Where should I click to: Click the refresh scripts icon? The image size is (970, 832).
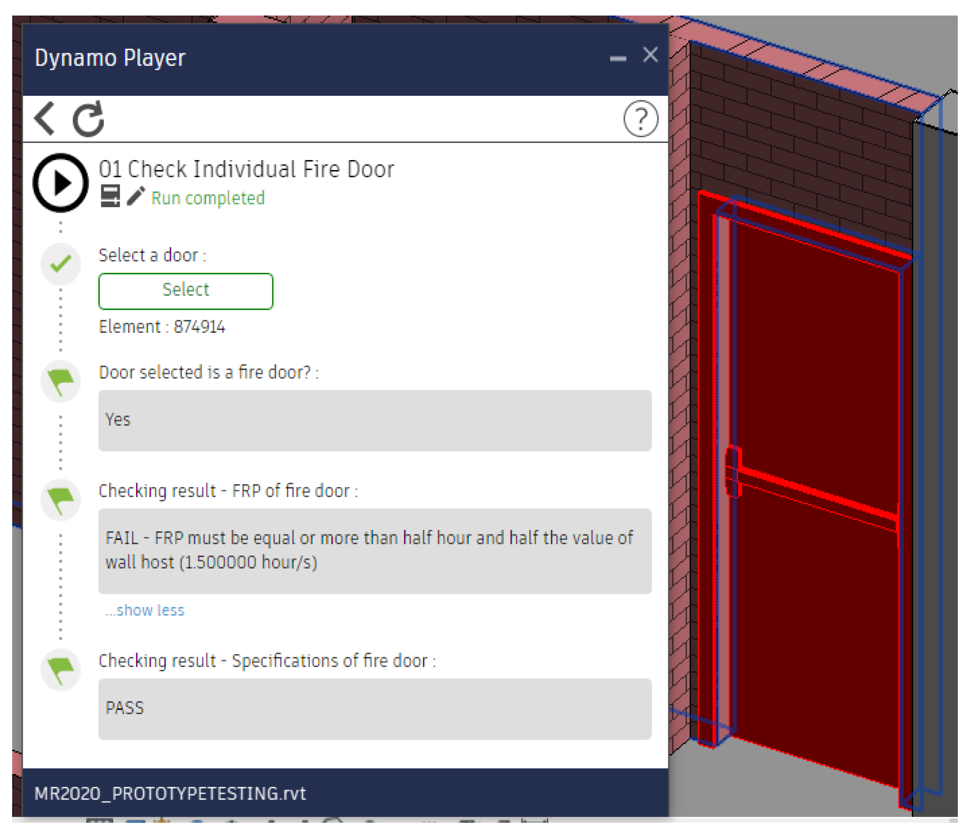pos(88,119)
